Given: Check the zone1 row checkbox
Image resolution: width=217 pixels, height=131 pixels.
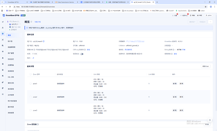Looking at the screenshot, I should pos(30,84).
